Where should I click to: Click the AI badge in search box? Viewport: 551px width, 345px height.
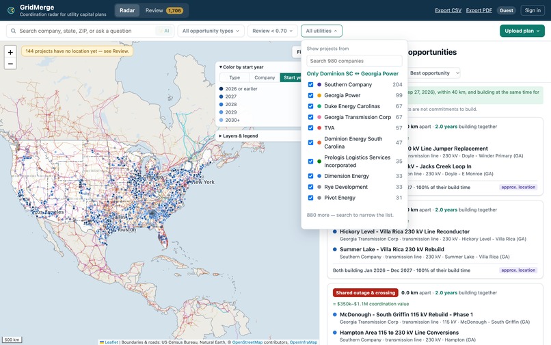[165, 31]
